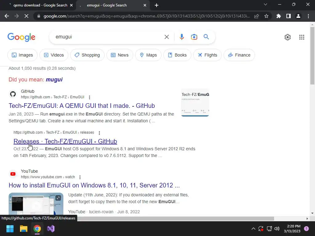
Task: Play the EmuGUI install video thumbnail
Action: click(36, 204)
